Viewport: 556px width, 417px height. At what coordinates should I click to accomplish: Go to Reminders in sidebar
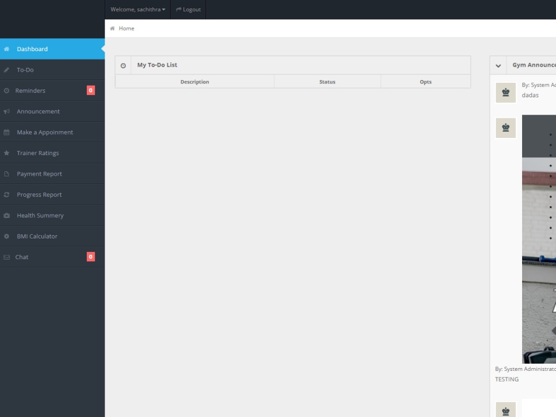[52, 91]
